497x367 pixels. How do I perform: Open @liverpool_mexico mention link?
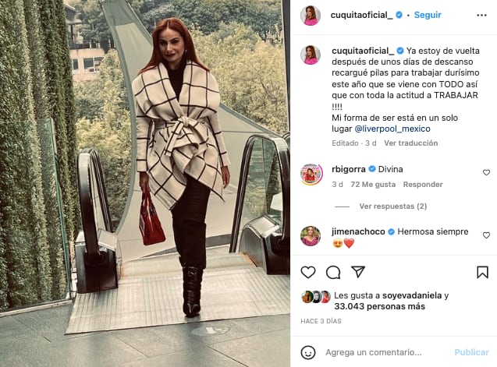pyautogui.click(x=392, y=129)
